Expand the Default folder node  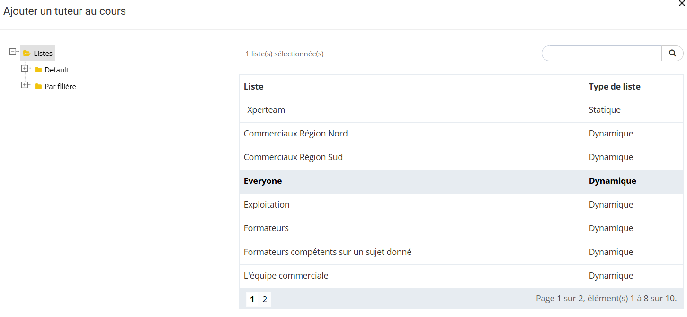(x=25, y=69)
